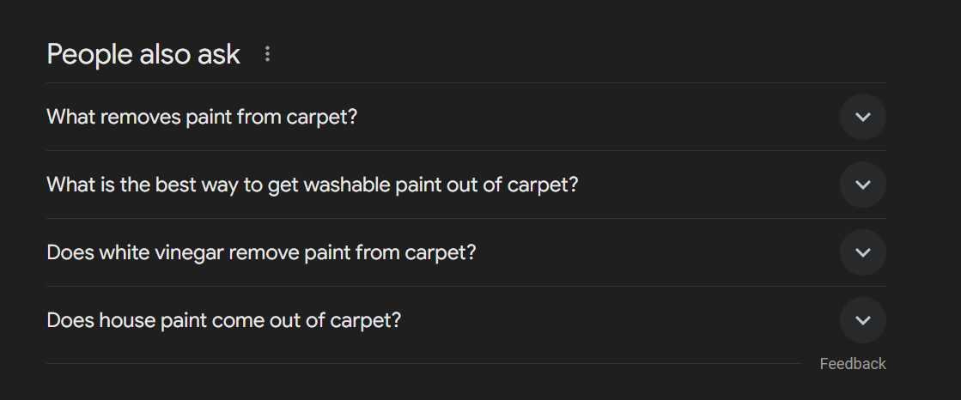Expand the best way to get washable paint out question
961x400 pixels.
(x=313, y=185)
